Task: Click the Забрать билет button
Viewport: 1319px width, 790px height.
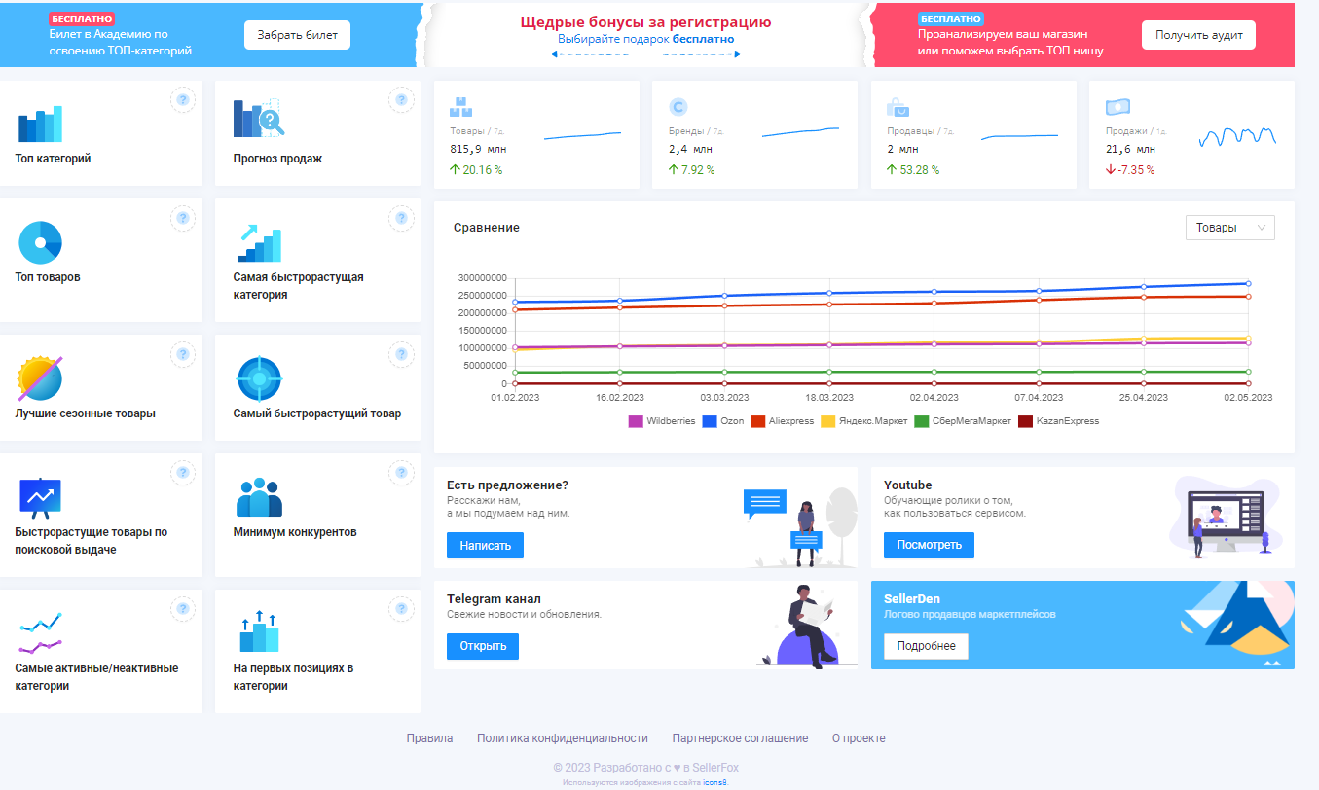Action: 297,35
